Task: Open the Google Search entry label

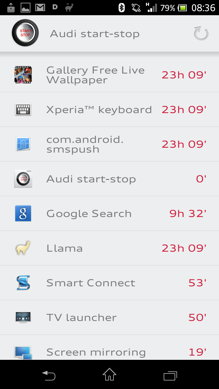Action: tap(89, 214)
